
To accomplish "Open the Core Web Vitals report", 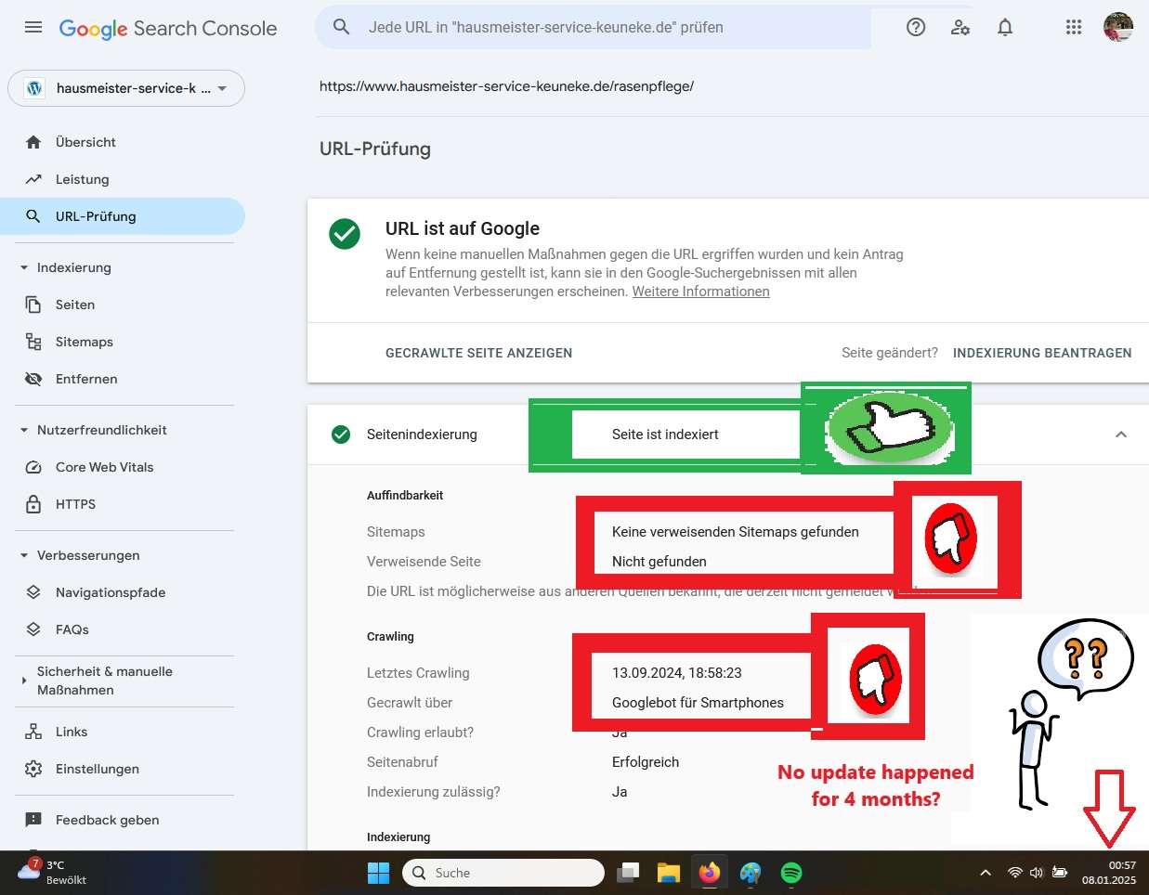I will point(123,467).
